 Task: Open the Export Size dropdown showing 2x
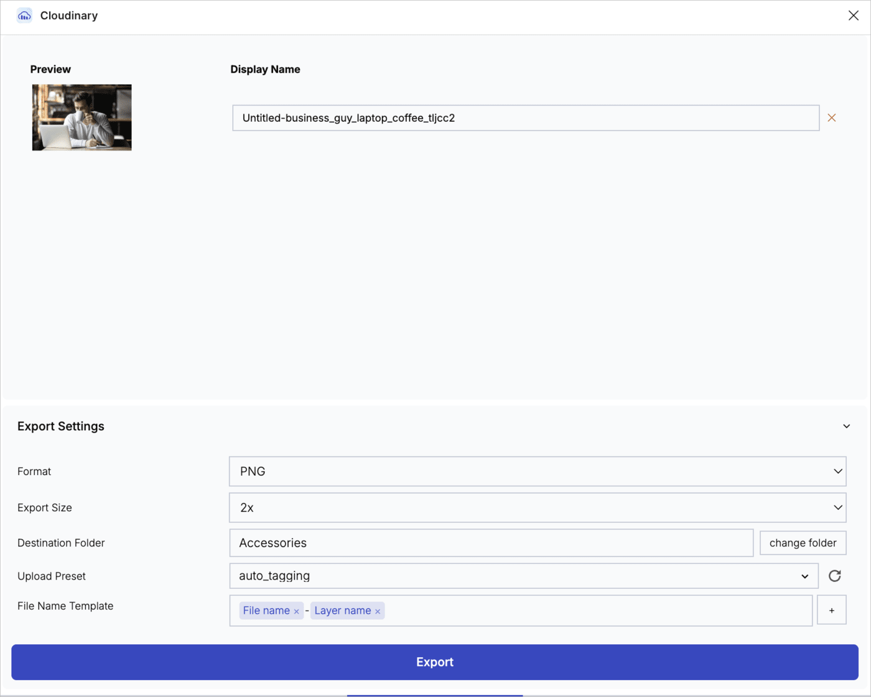tap(538, 507)
